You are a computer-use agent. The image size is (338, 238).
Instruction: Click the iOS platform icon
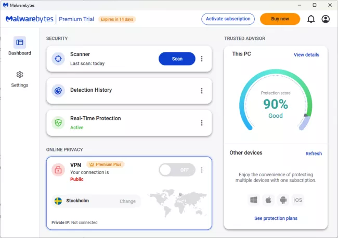click(297, 200)
